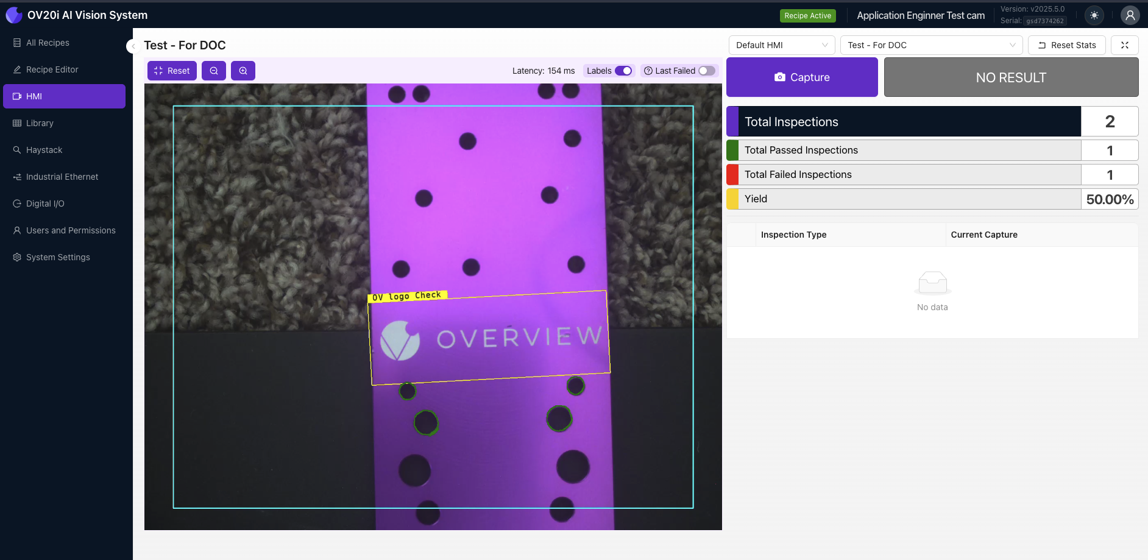
Task: Open Recipe Editor in the sidebar
Action: pyautogui.click(x=52, y=69)
